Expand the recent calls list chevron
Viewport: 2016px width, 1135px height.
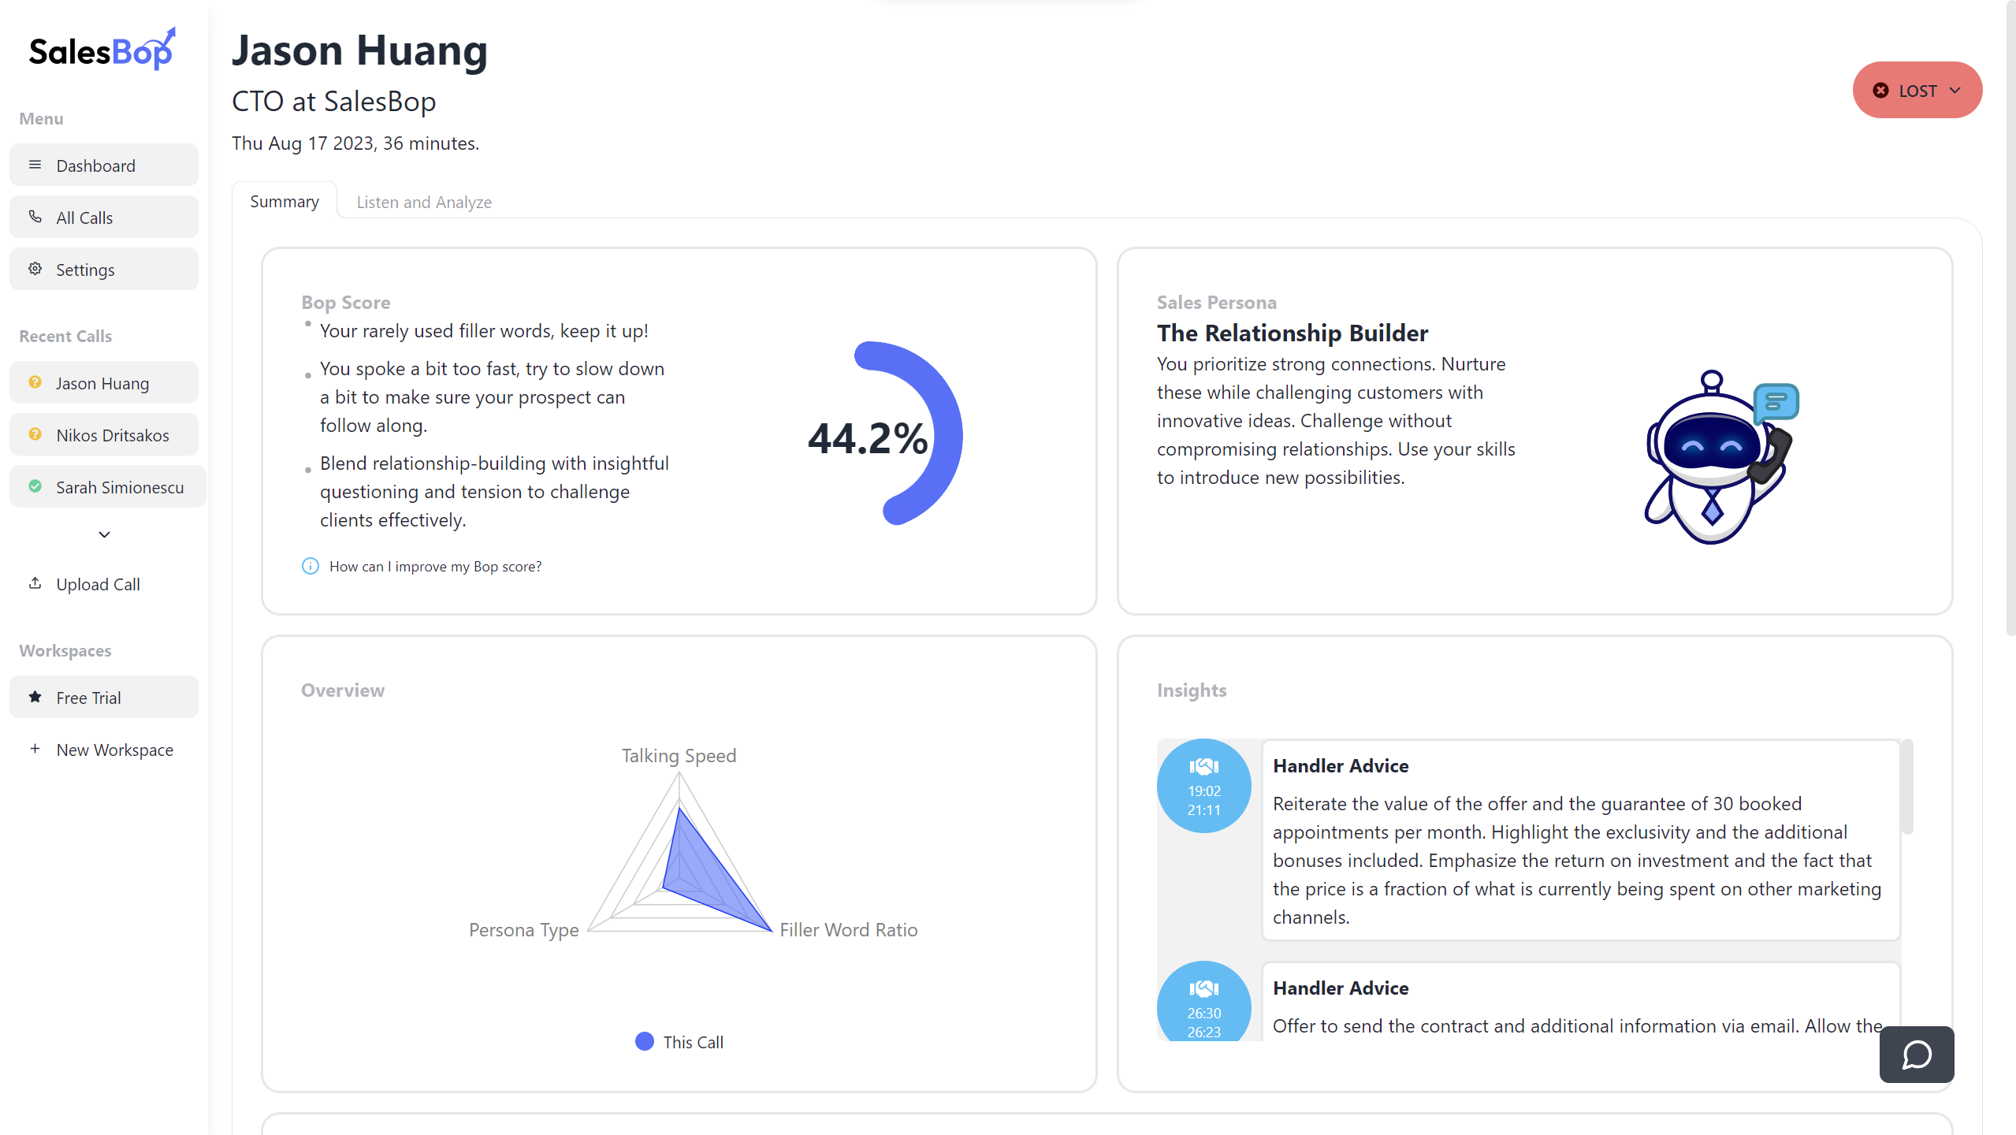coord(104,534)
